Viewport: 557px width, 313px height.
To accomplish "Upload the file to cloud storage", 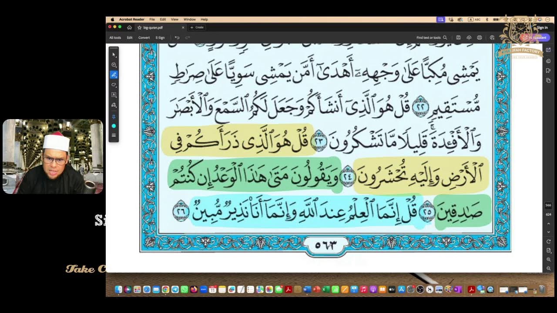I will [x=469, y=38].
